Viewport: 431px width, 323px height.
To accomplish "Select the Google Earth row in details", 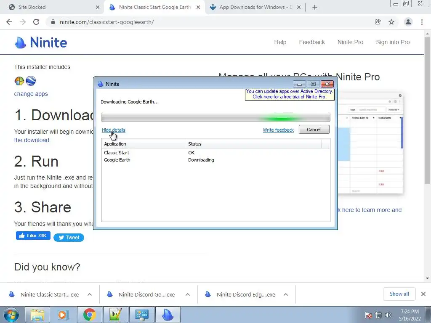I will [215, 160].
